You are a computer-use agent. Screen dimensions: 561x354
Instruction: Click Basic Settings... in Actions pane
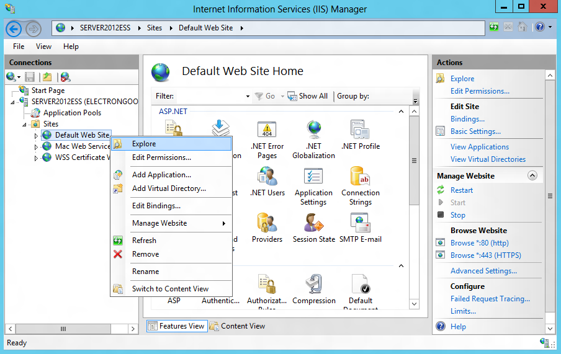tap(475, 131)
